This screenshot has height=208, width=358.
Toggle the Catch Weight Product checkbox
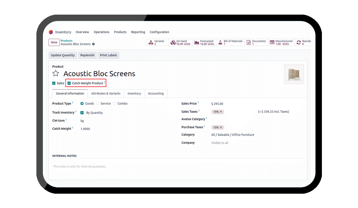click(69, 83)
